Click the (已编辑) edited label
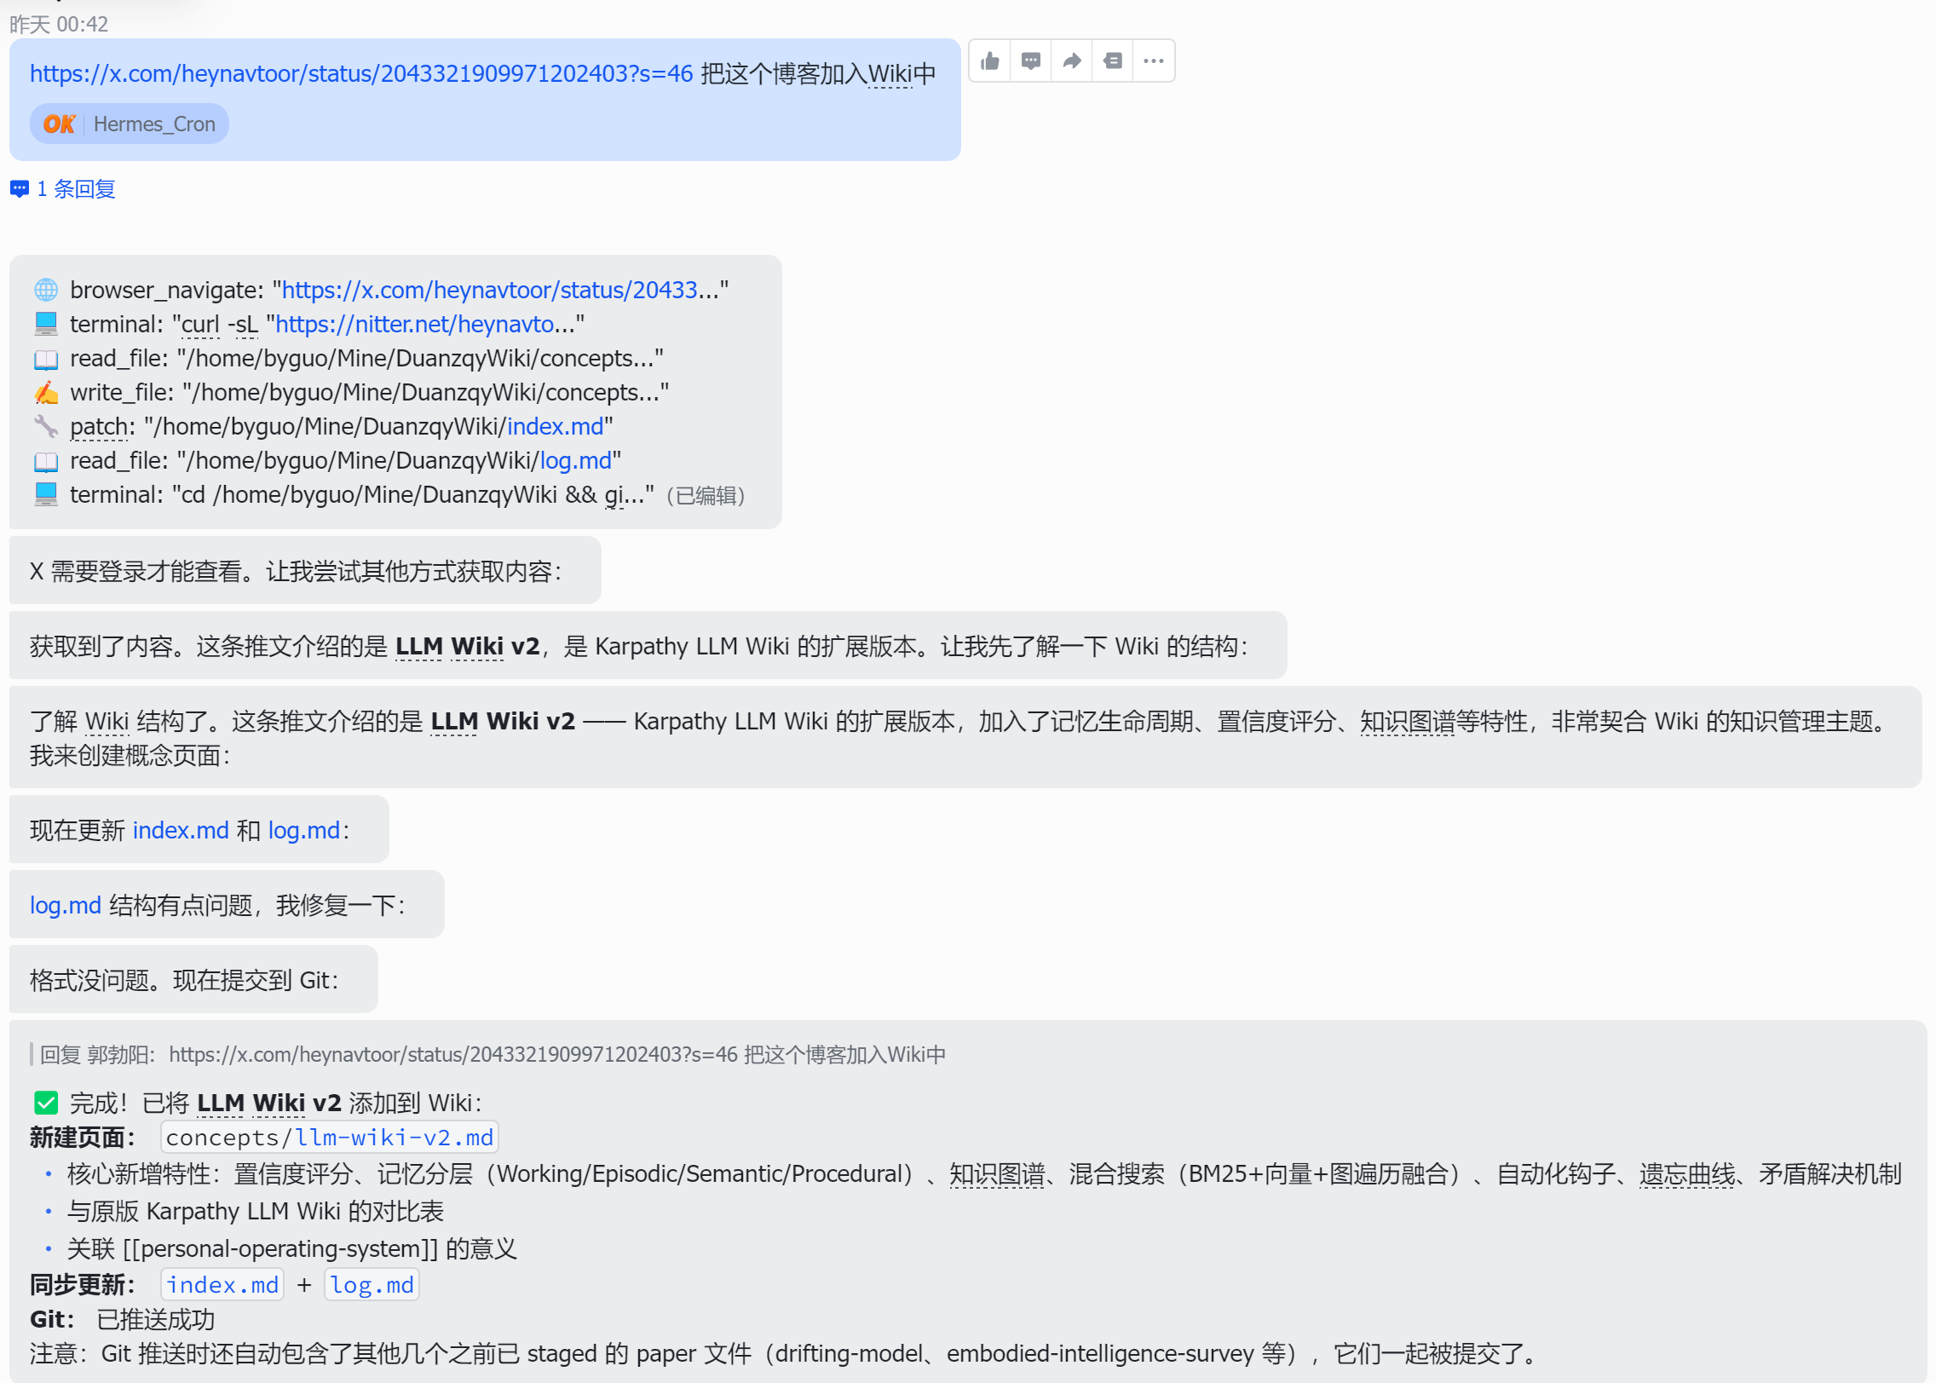 [x=705, y=496]
